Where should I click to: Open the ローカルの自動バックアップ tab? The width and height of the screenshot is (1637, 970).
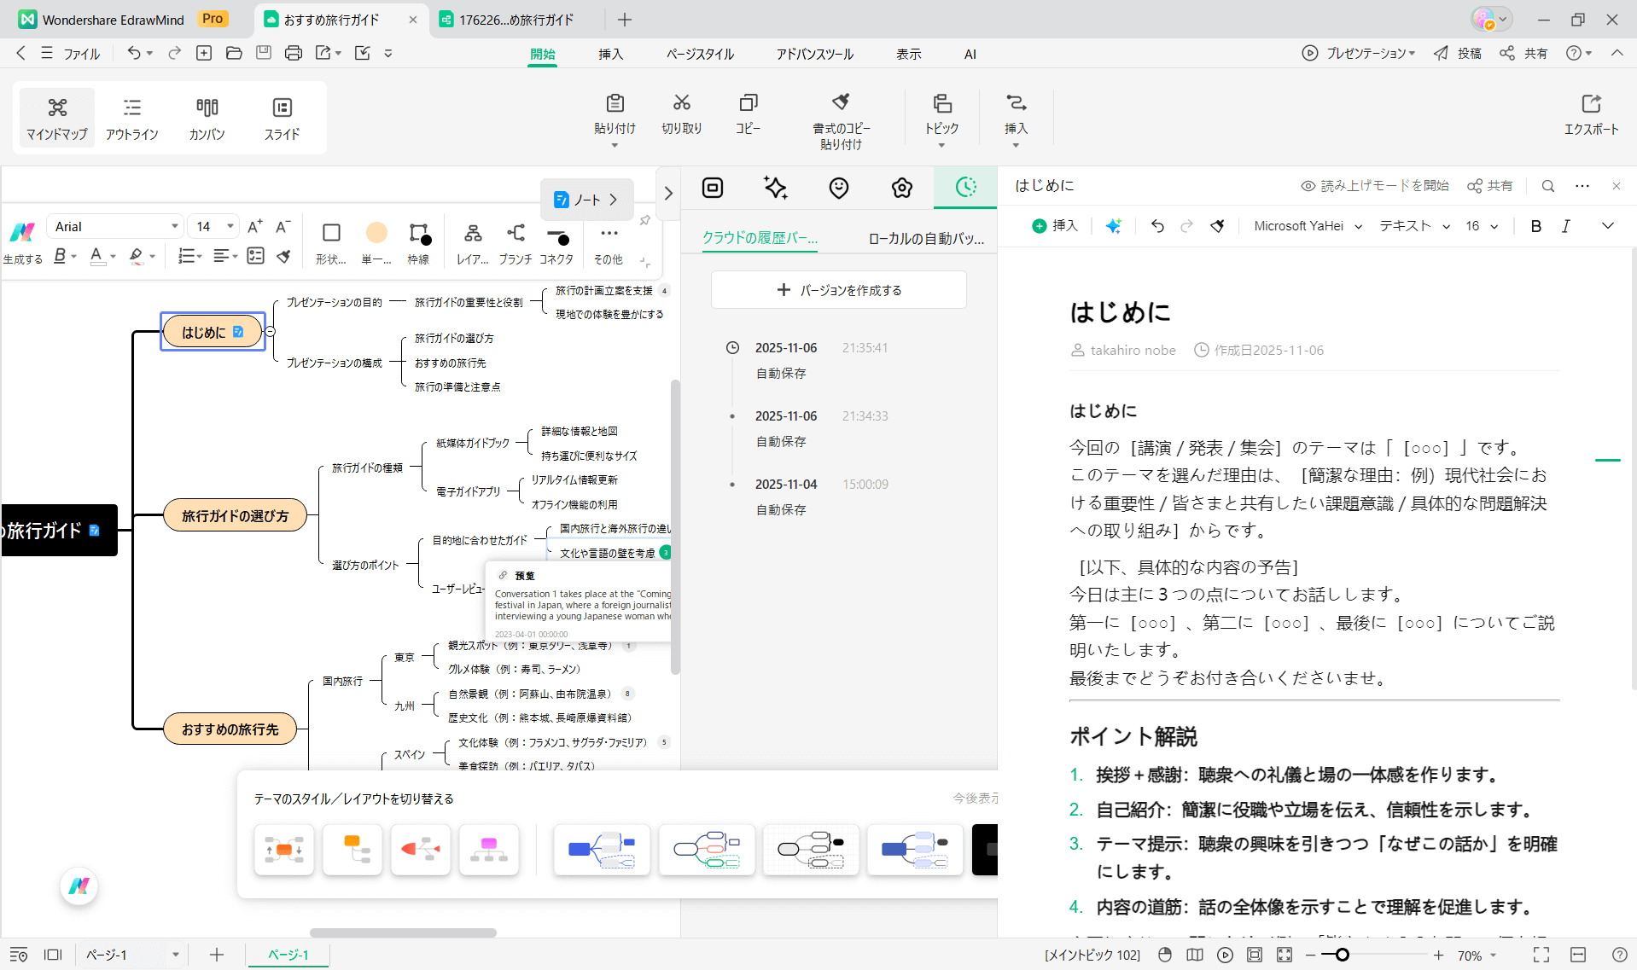(927, 238)
